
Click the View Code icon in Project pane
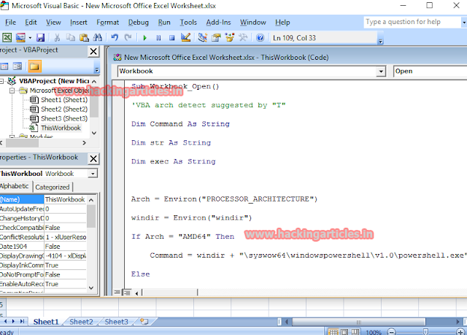(4, 66)
